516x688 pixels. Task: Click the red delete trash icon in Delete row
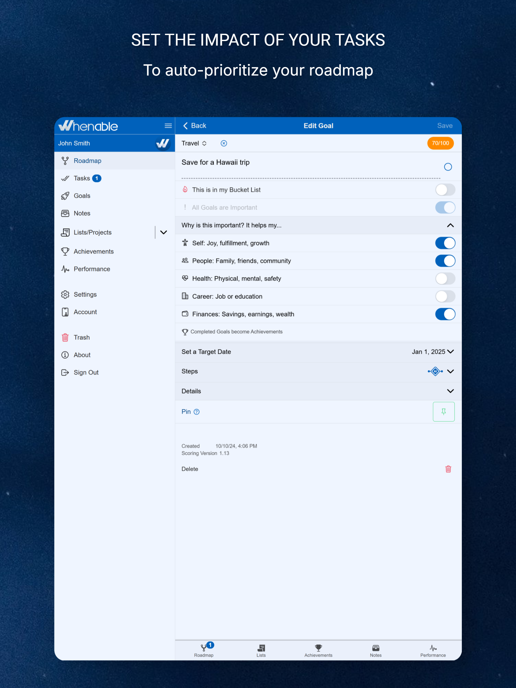[448, 469]
